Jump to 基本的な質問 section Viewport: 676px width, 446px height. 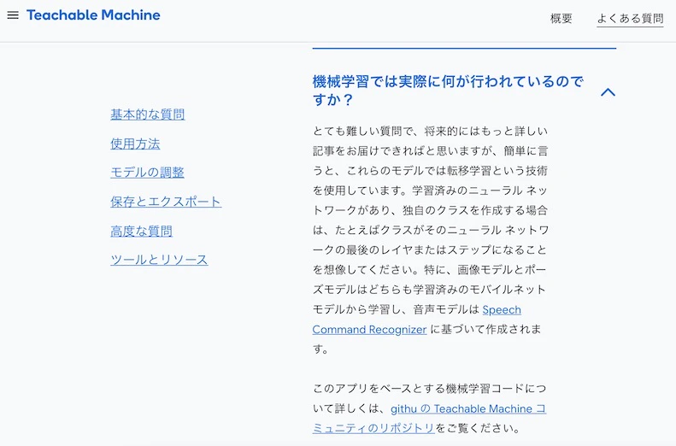click(x=148, y=114)
